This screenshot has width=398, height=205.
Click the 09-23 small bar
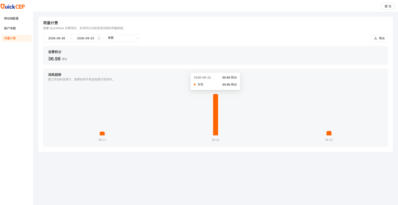[329, 133]
